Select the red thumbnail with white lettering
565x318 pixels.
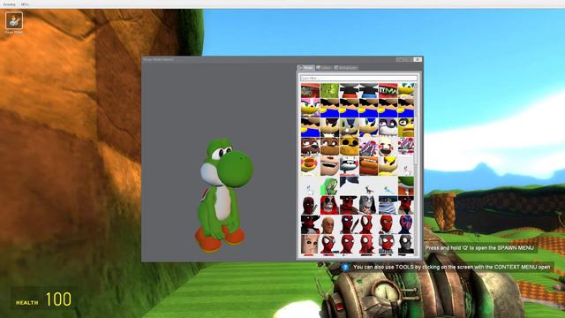(x=388, y=90)
